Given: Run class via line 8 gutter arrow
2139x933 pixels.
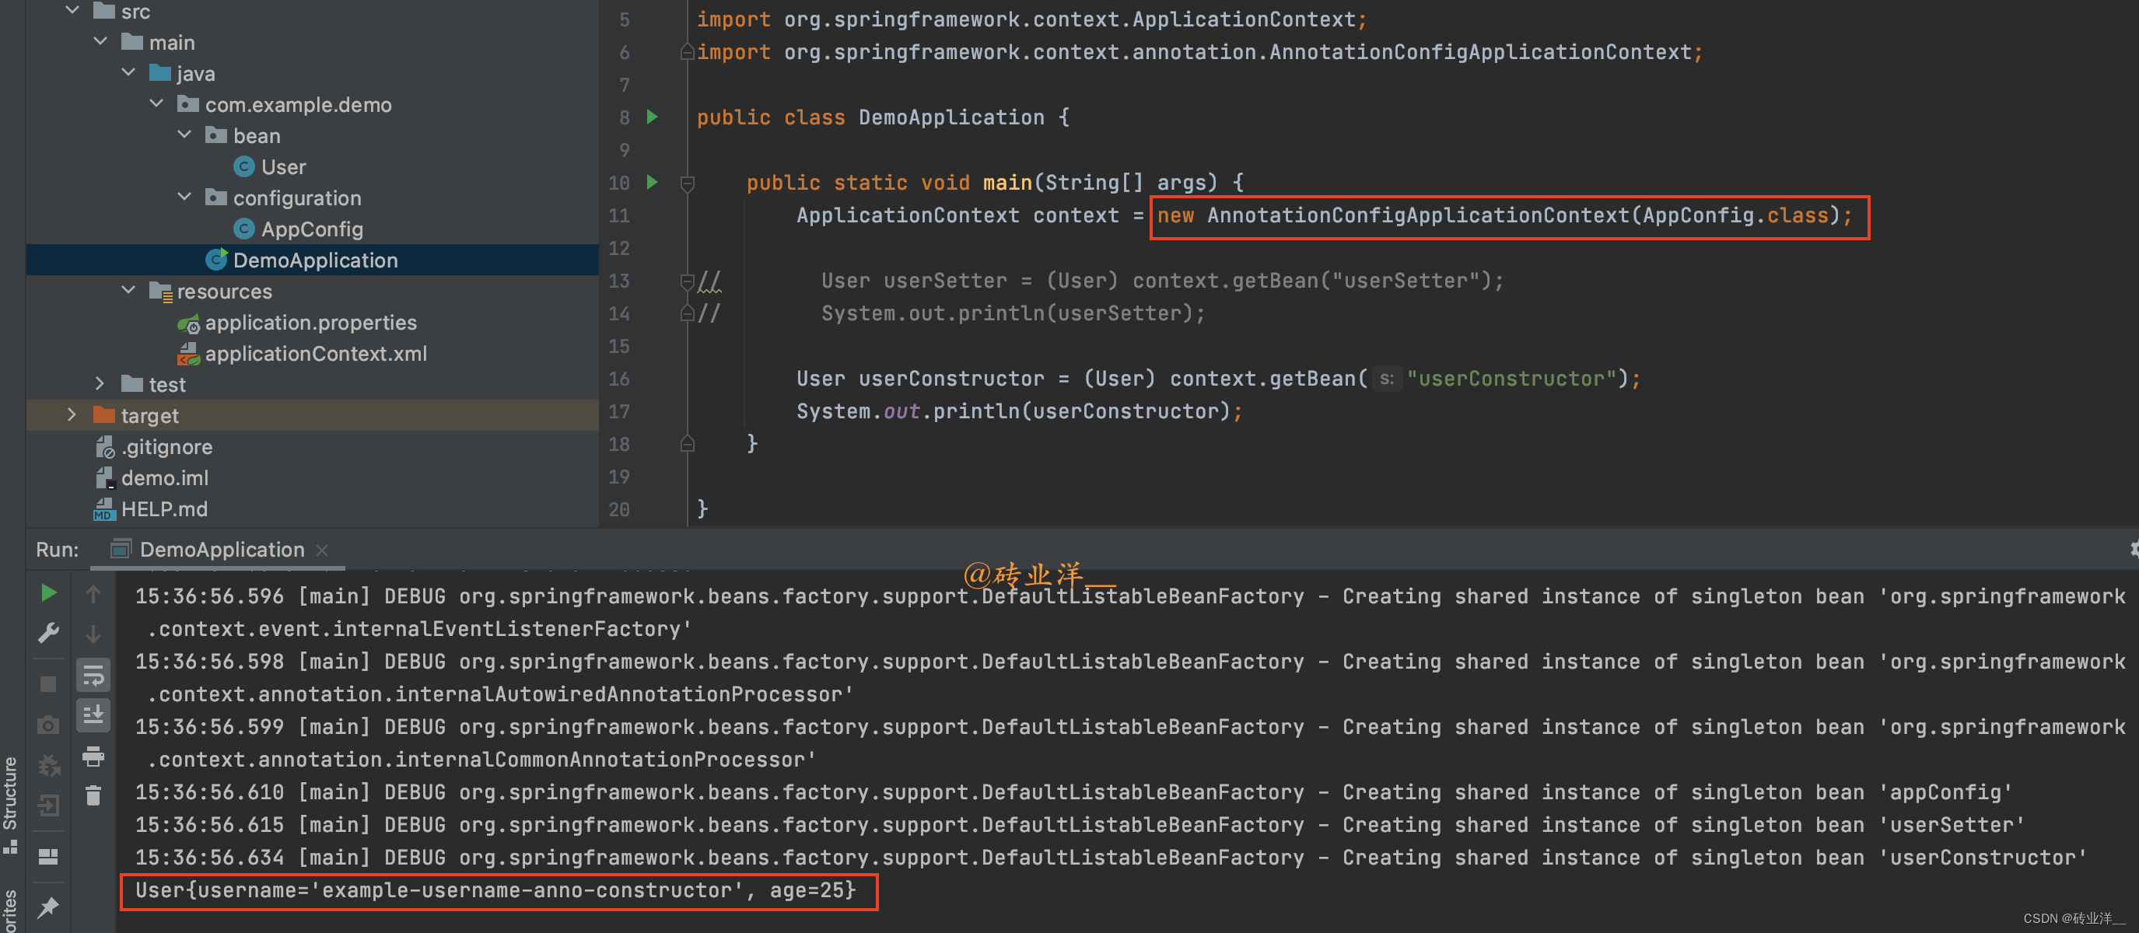Looking at the screenshot, I should pyautogui.click(x=653, y=117).
